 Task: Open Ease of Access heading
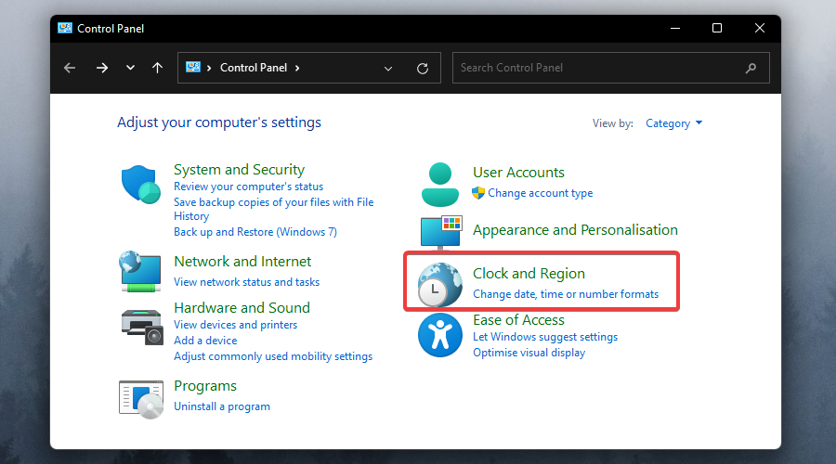tap(518, 320)
